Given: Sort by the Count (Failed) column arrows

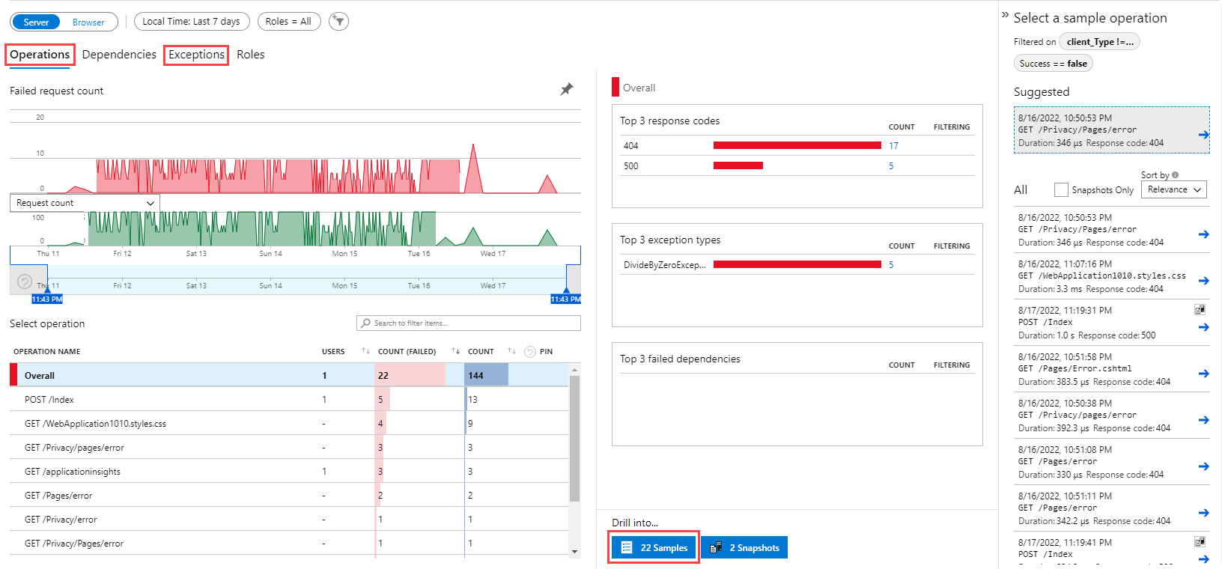Looking at the screenshot, I should (x=455, y=351).
